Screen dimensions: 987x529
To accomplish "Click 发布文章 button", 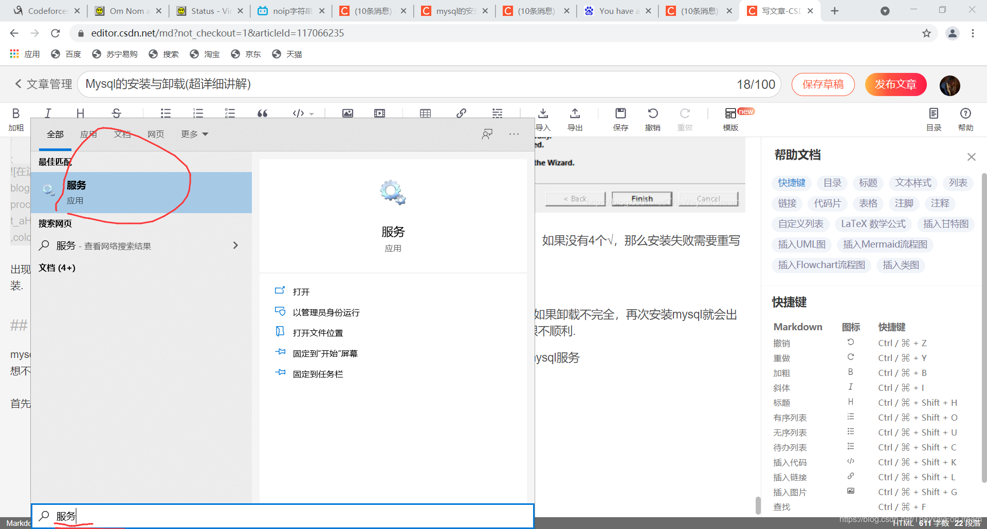I will click(896, 84).
